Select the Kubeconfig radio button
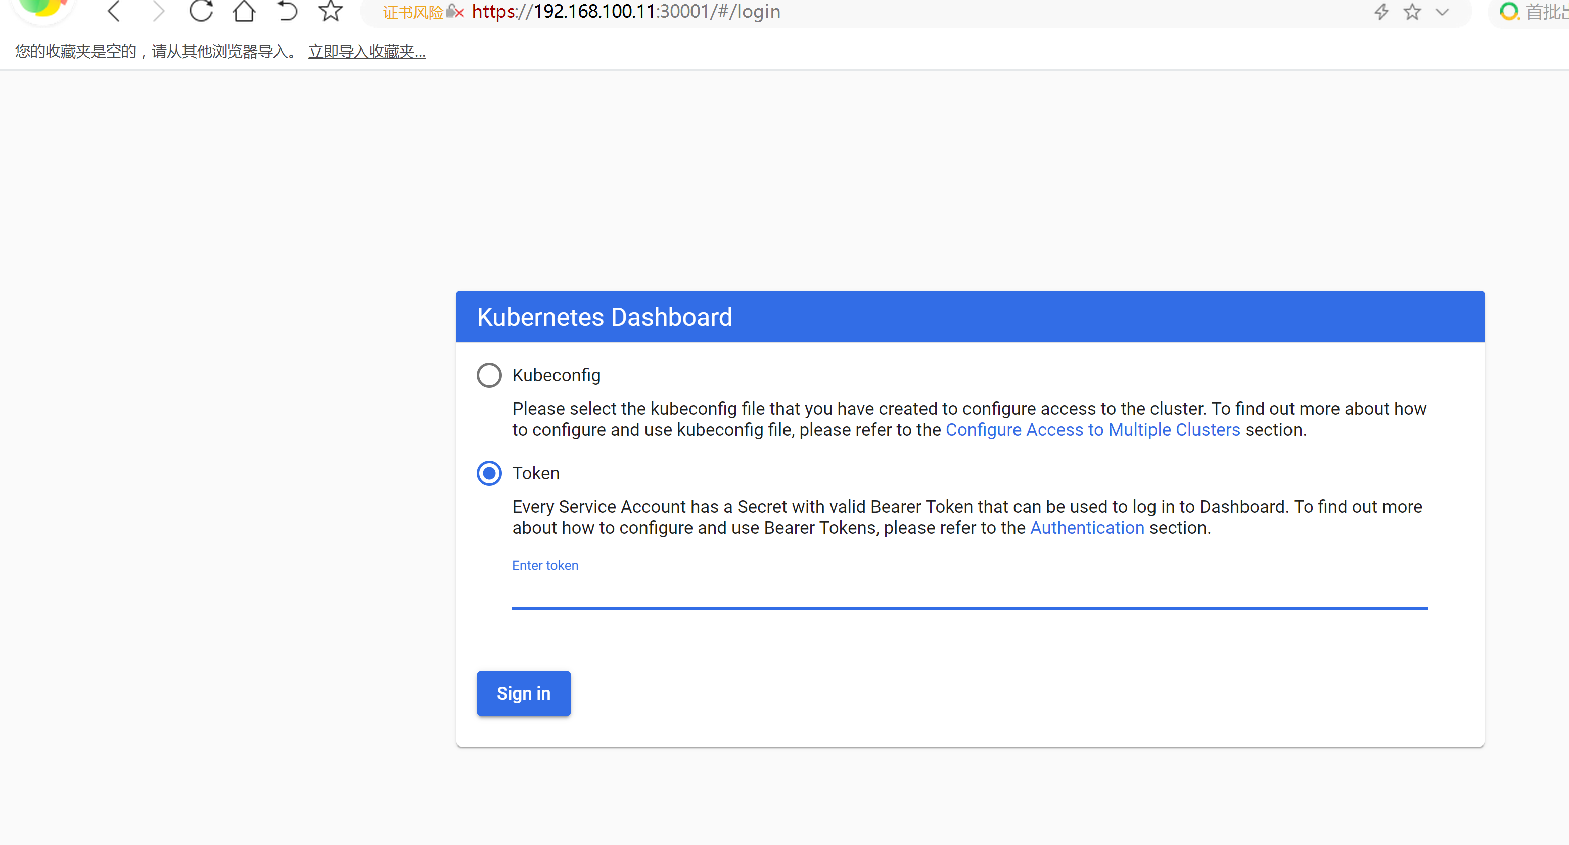 (x=489, y=376)
